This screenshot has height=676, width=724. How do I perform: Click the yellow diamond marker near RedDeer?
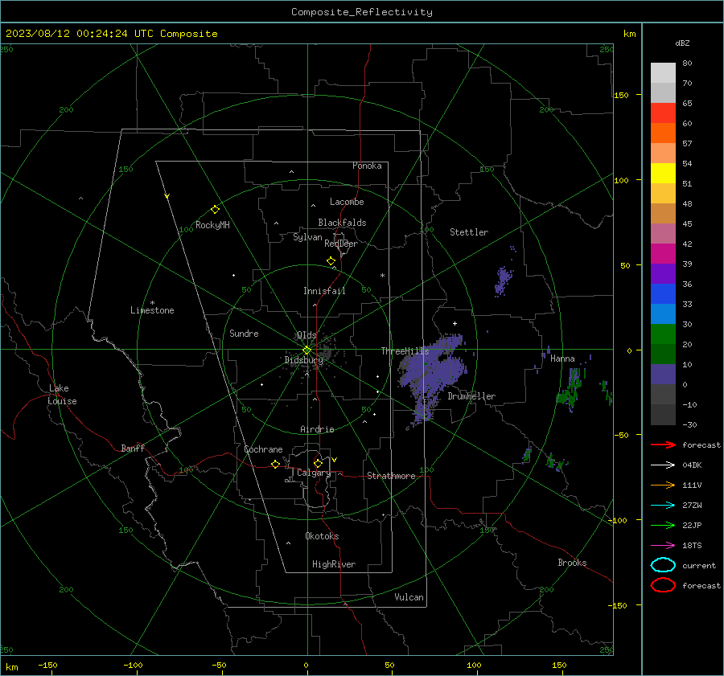point(331,261)
